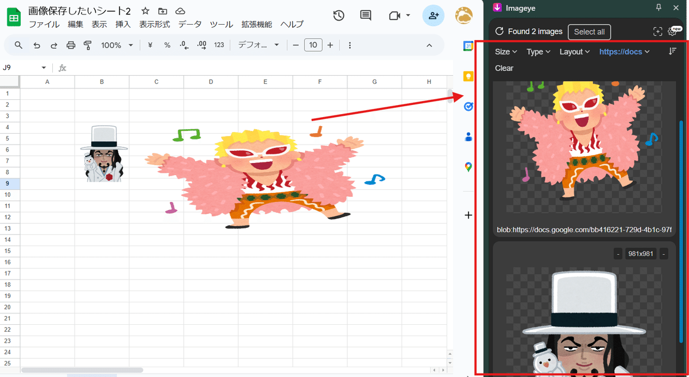689x377 pixels.
Task: Decrease decimal places
Action: click(184, 45)
